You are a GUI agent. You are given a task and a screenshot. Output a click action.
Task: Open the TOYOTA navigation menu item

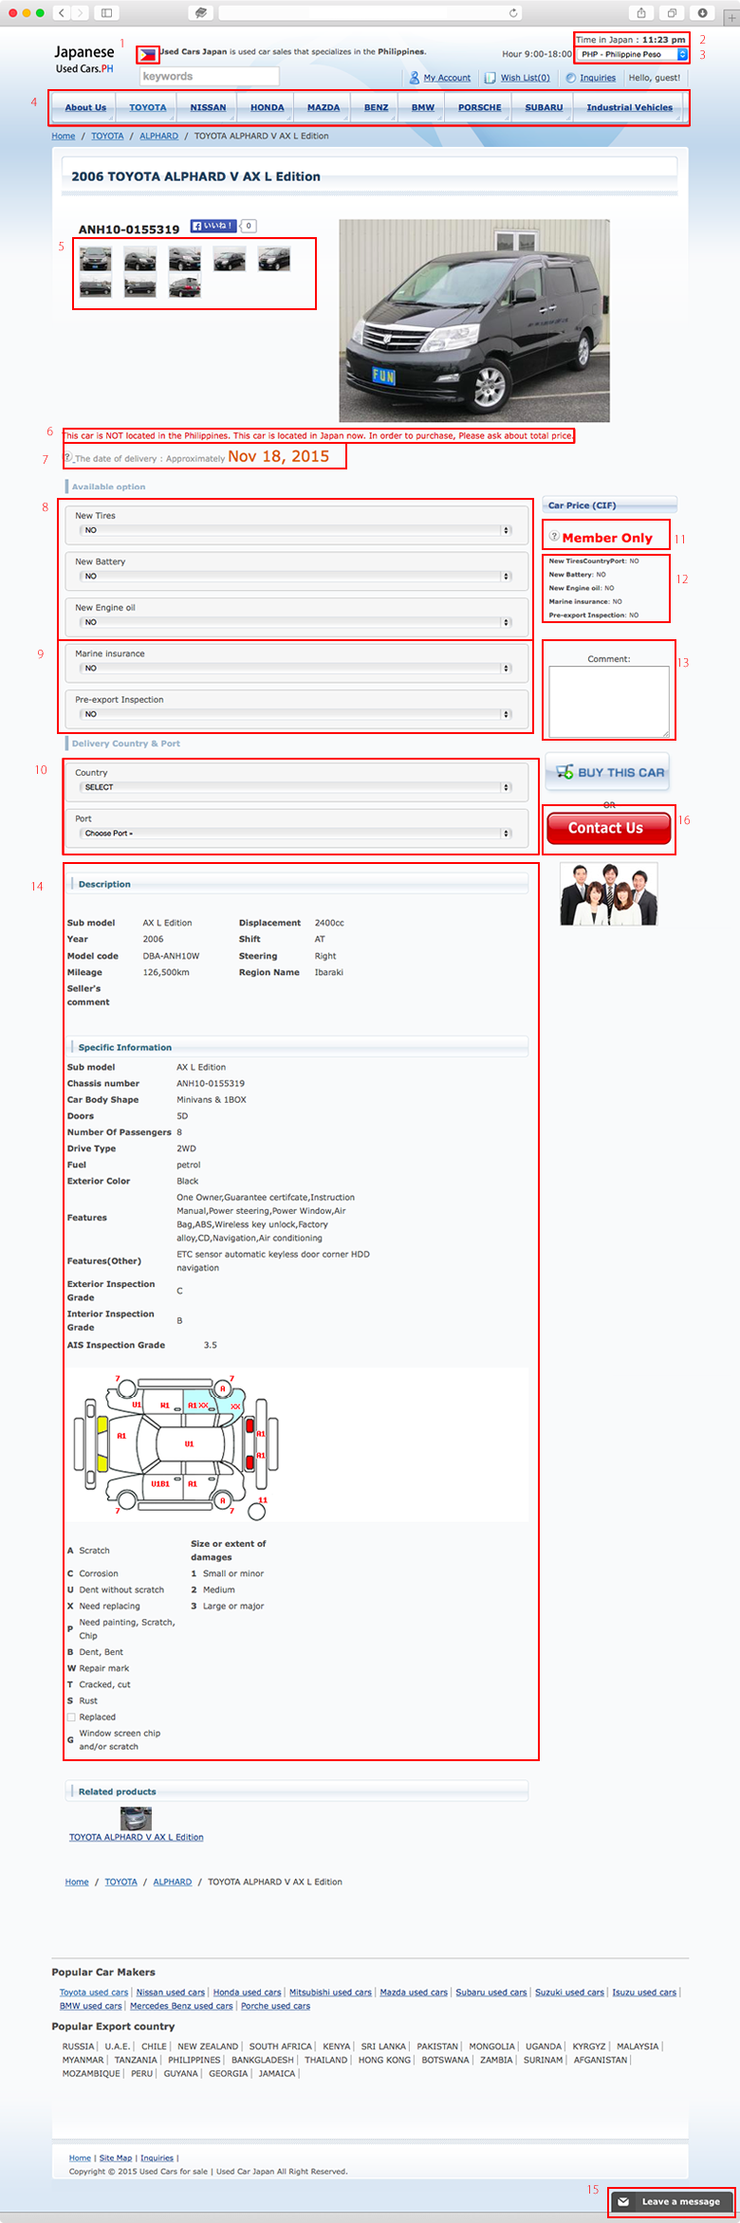pos(147,108)
